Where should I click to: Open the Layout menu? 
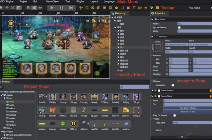[94, 1]
